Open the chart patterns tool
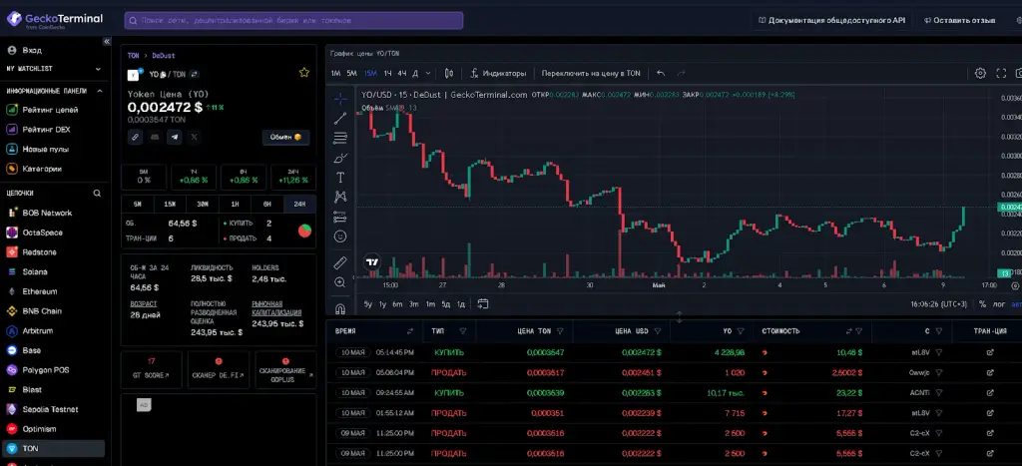The width and height of the screenshot is (1022, 466). coord(340,197)
